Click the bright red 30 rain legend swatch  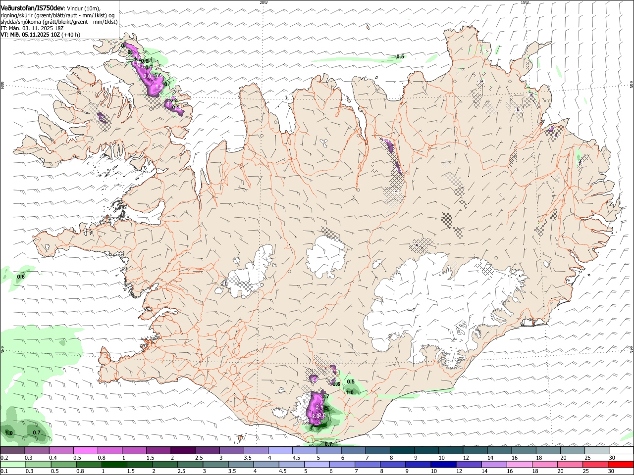click(621, 464)
